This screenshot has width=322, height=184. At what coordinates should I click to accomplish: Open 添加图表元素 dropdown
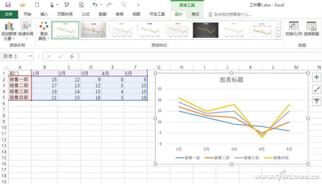click(8, 31)
